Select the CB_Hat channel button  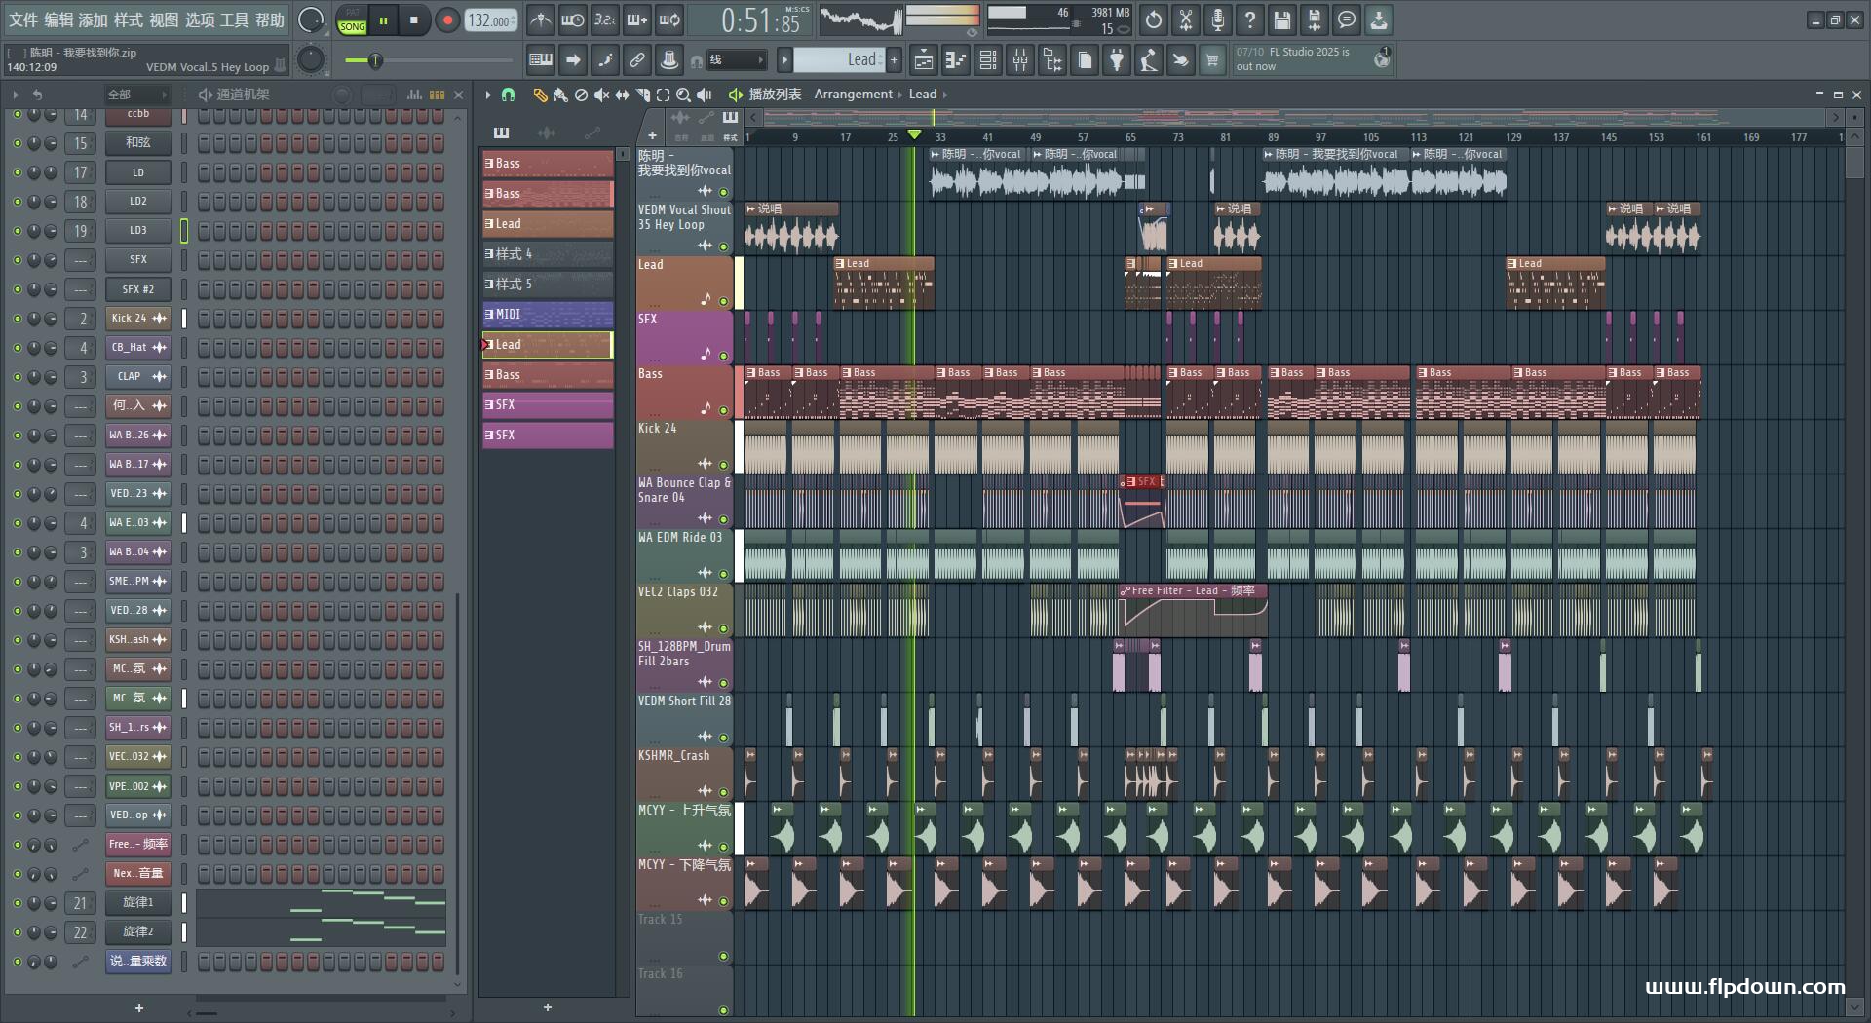pyautogui.click(x=138, y=348)
